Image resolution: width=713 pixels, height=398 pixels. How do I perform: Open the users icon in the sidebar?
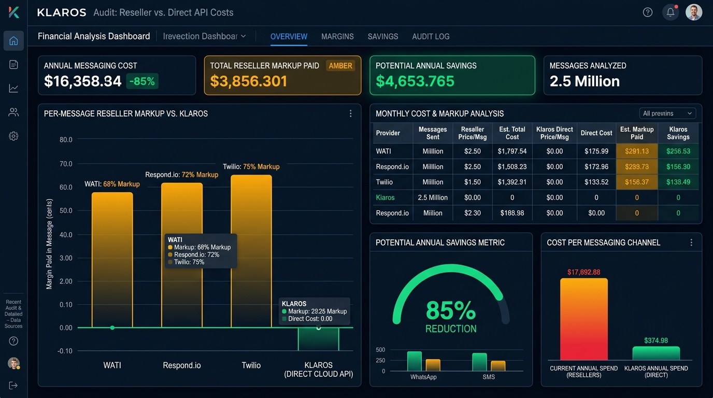click(13, 112)
